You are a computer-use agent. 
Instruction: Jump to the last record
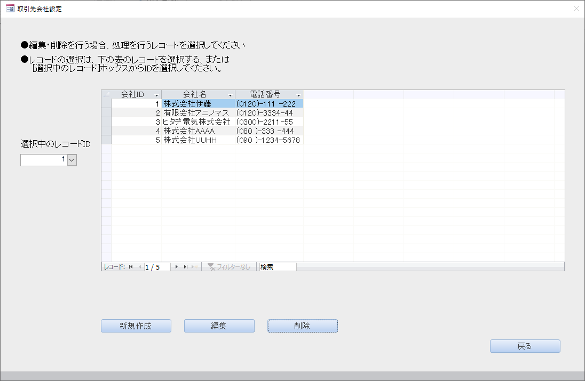tap(186, 267)
